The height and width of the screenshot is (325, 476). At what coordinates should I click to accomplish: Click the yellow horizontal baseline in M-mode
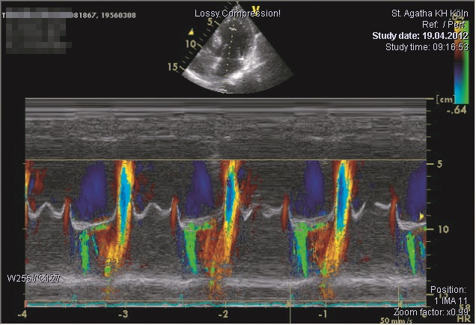[225, 160]
